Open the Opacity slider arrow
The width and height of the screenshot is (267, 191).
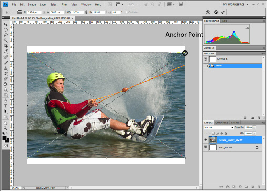click(x=254, y=127)
